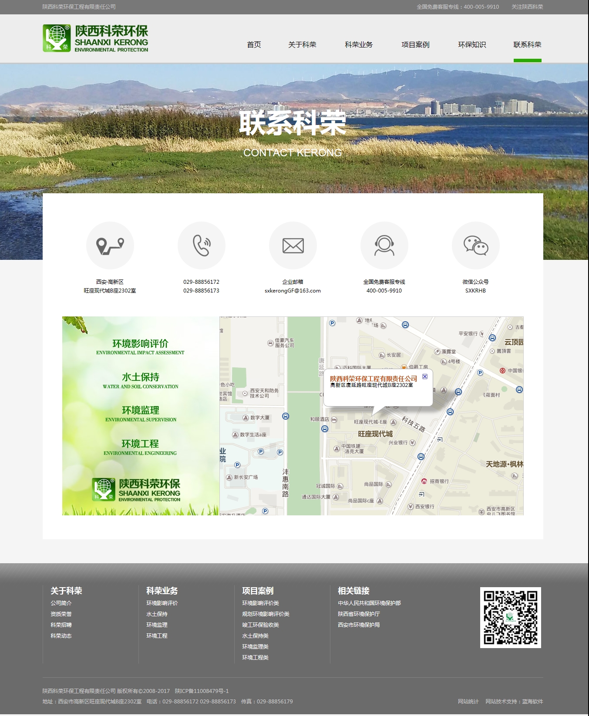This screenshot has height=716, width=589.
Task: Click 关注陕西科荣 link in top bar
Action: click(x=527, y=7)
